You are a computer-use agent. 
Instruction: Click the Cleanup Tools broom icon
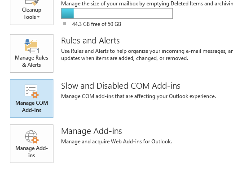[x=32, y=3]
